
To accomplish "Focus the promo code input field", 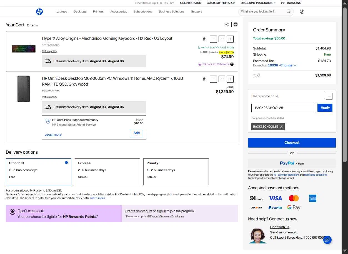I will [x=283, y=108].
